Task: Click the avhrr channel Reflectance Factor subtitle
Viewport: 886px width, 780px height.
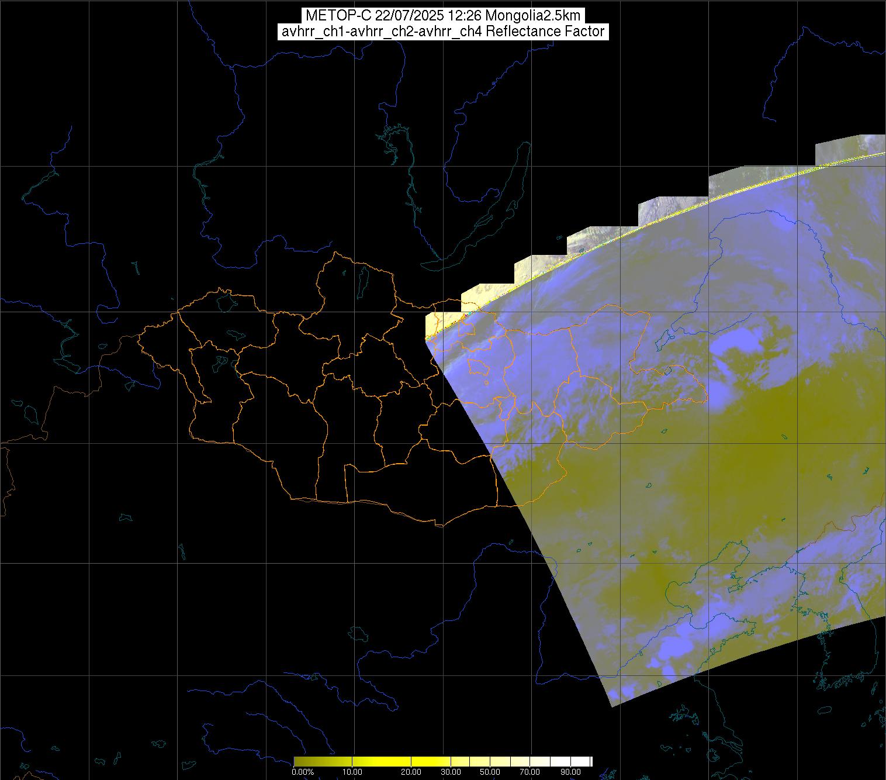Action: (443, 32)
